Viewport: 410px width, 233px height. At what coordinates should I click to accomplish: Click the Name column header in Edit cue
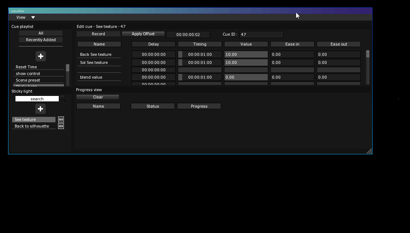pos(99,44)
